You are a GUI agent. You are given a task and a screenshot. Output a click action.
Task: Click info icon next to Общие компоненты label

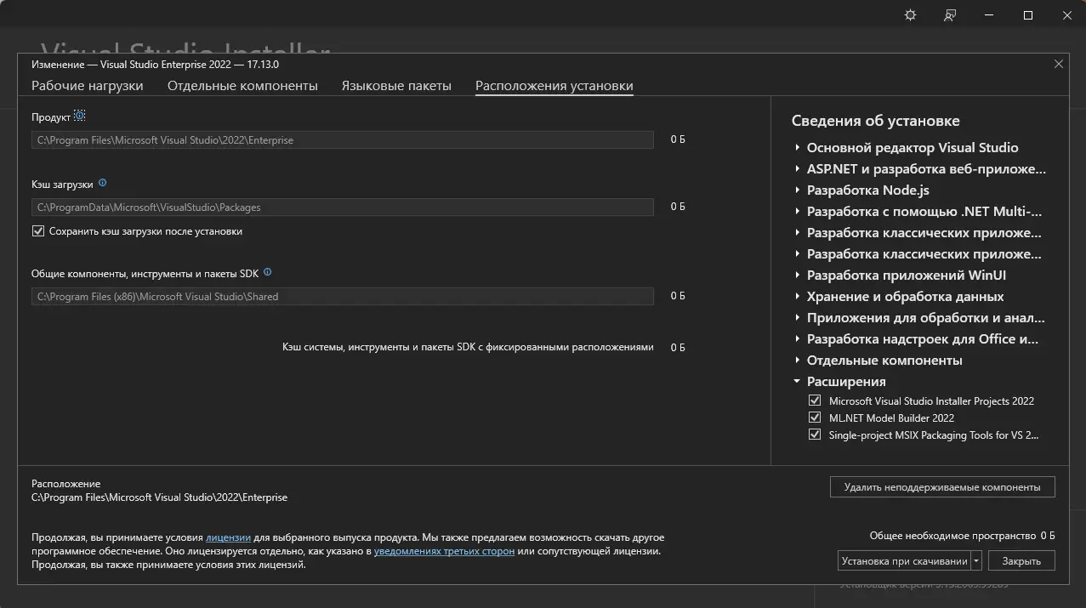click(268, 273)
